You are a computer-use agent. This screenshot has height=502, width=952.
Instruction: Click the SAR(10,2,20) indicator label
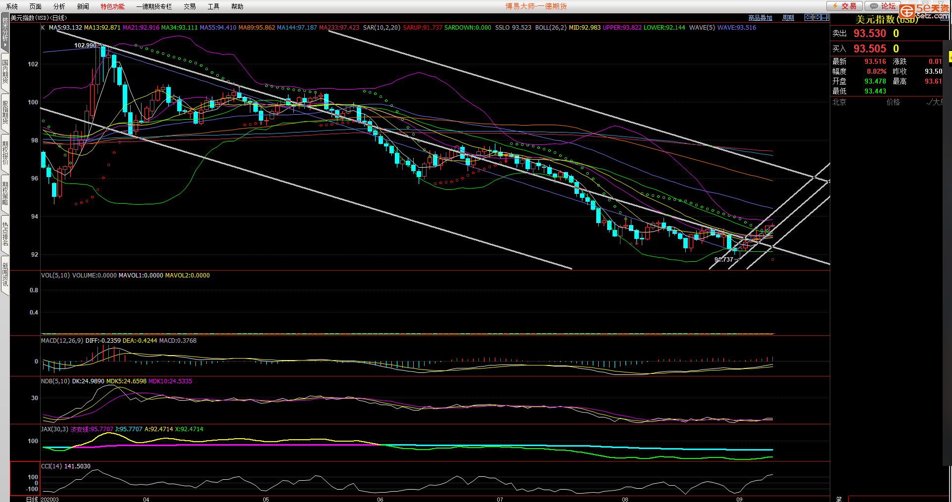[x=381, y=28]
